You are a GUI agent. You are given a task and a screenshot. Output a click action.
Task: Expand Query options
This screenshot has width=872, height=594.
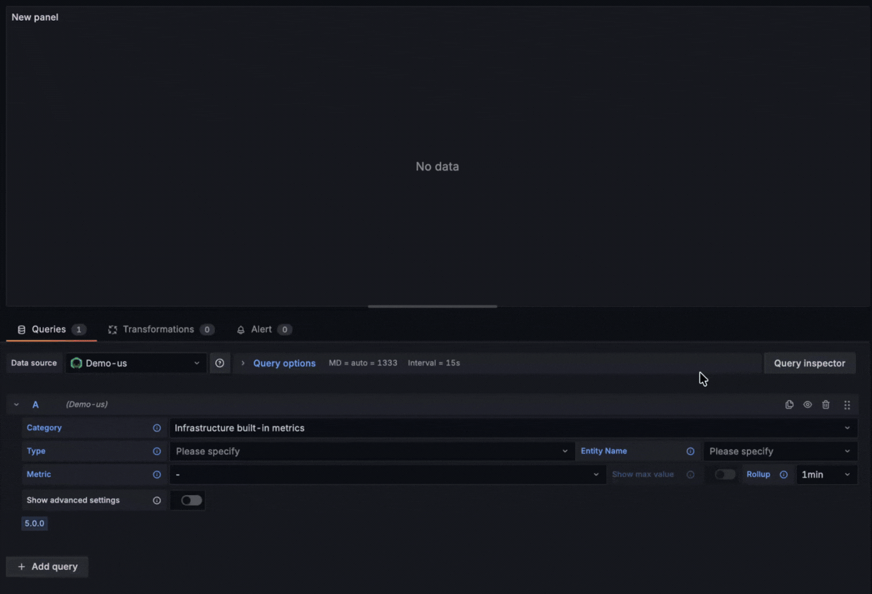(x=243, y=363)
